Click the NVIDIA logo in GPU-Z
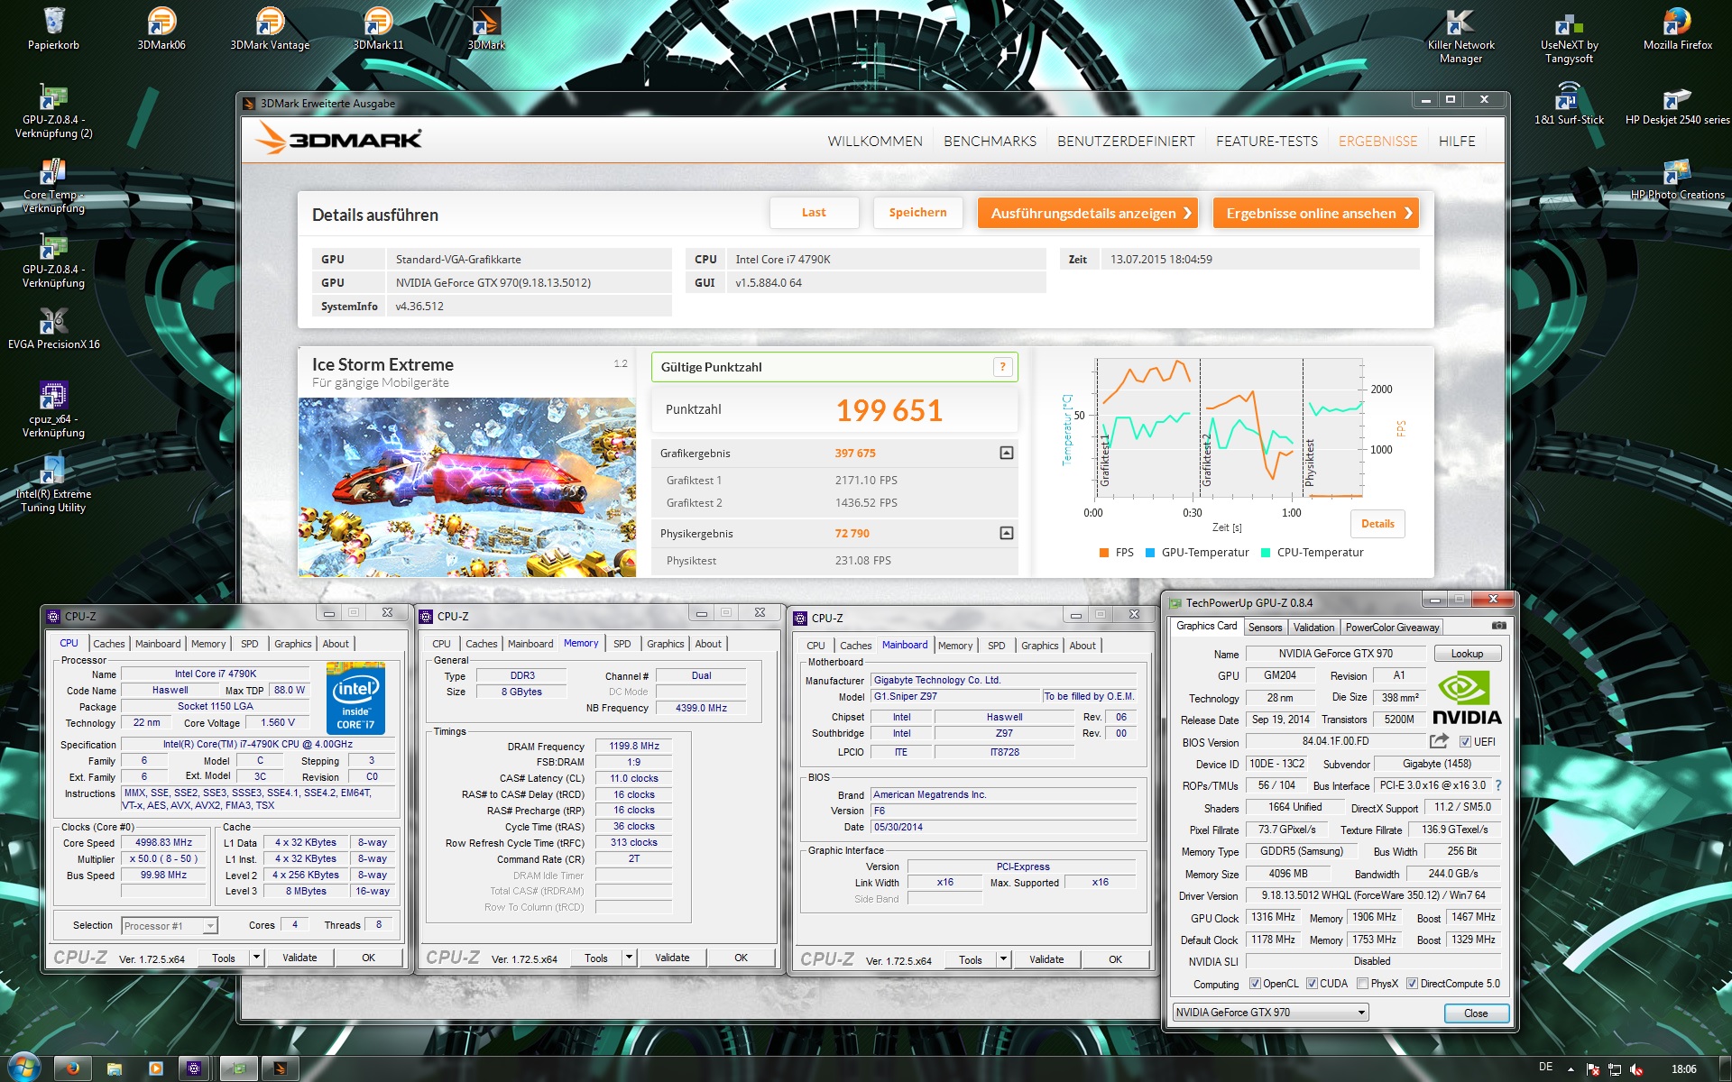 point(1467,698)
